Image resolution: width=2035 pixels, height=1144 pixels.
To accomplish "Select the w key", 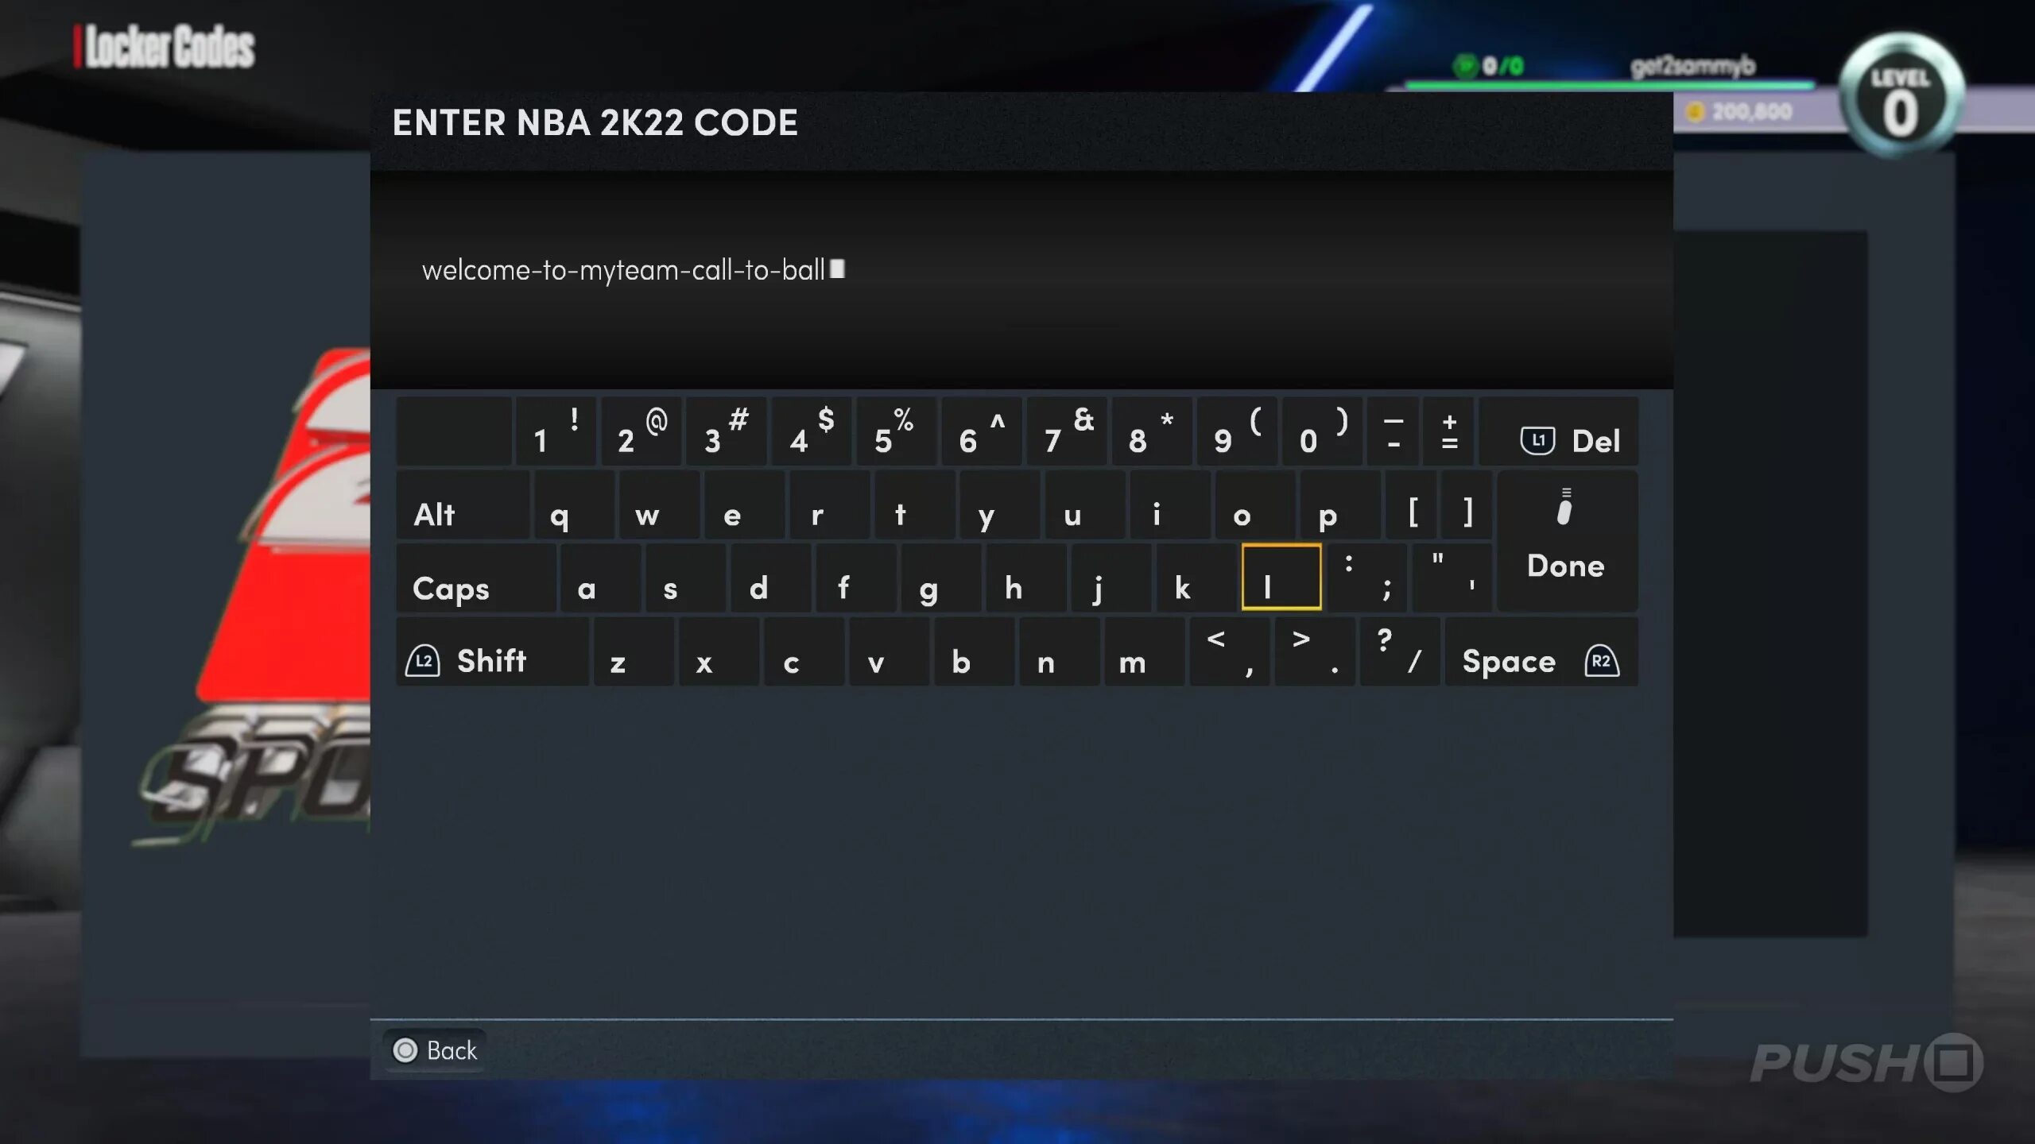I will pyautogui.click(x=660, y=505).
